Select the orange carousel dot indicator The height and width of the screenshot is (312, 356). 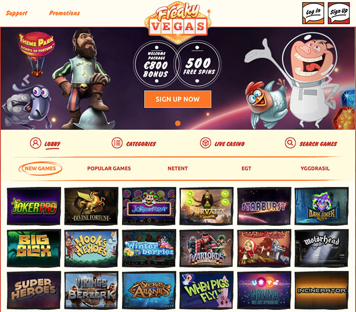[178, 123]
